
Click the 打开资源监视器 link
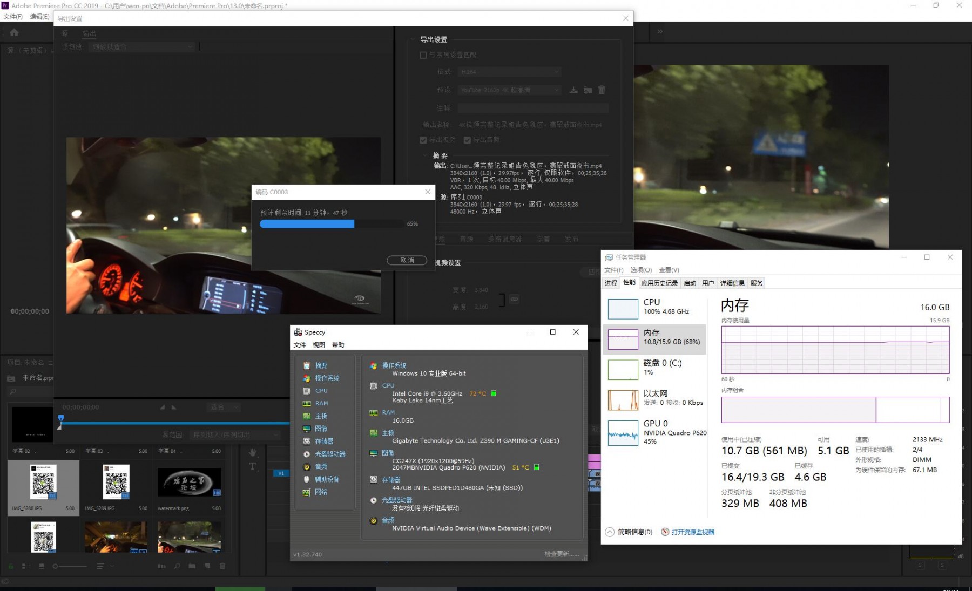tap(692, 532)
